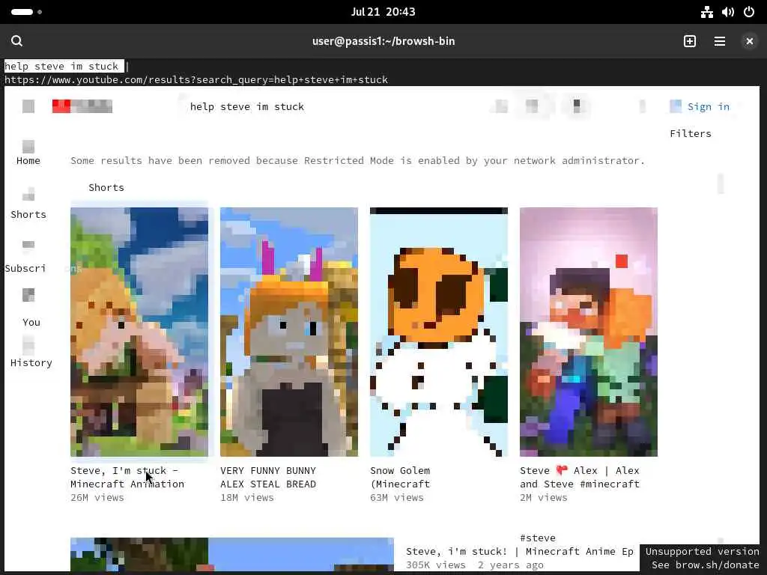This screenshot has height=575, width=767.
Task: Click the volume speaker icon
Action: point(728,12)
